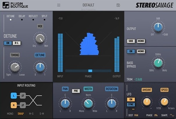This screenshot has width=176, height=119.
Task: Invert phase on the L channel
Action: click(23, 96)
